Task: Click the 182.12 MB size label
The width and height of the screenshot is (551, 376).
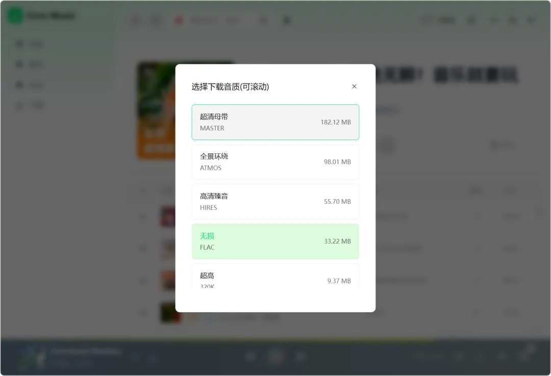Action: click(336, 122)
